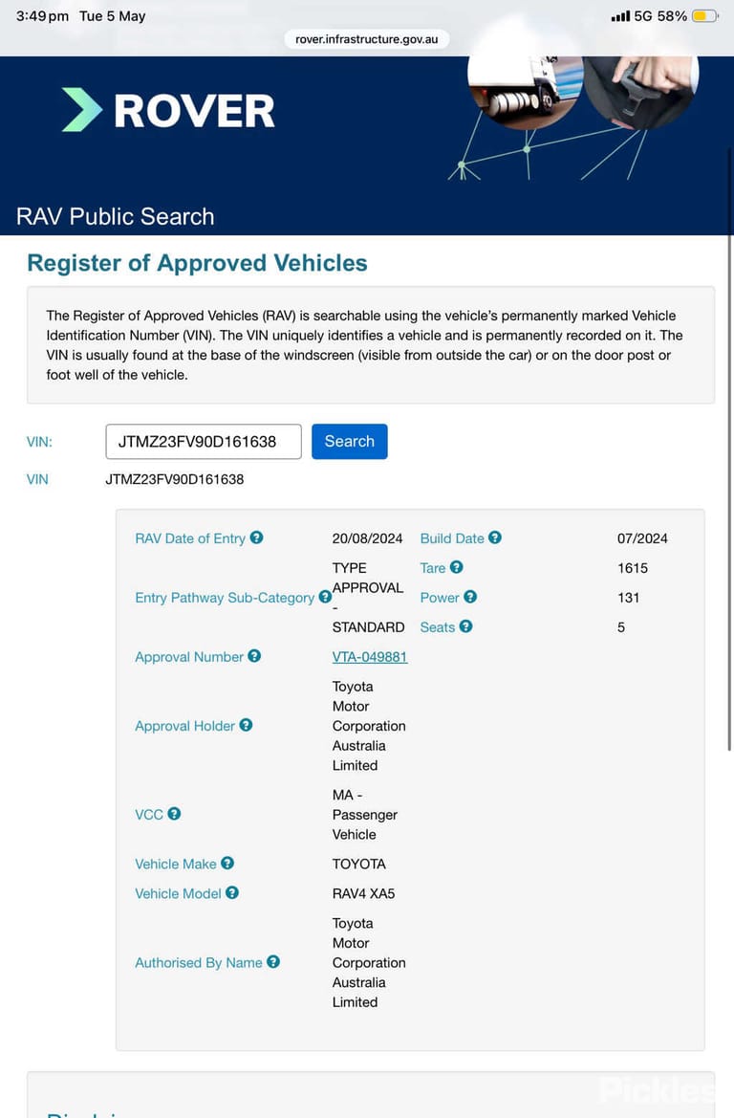Viewport: 734px width, 1118px height.
Task: Open help for Authorised By Name
Action: [x=273, y=962]
